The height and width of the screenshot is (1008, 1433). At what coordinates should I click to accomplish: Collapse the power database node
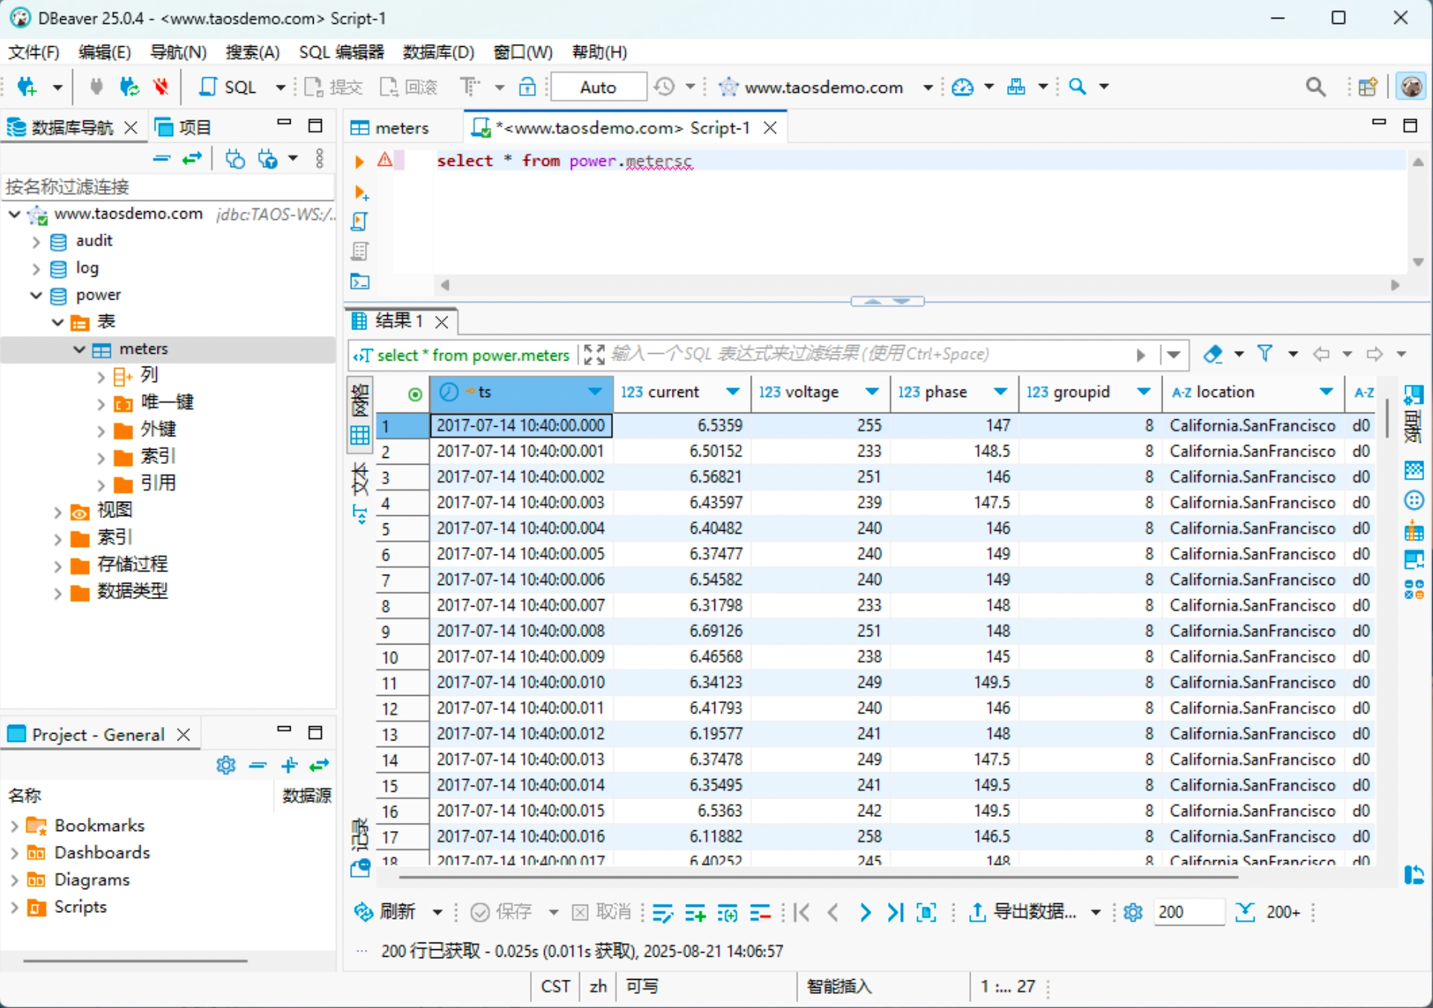point(35,295)
